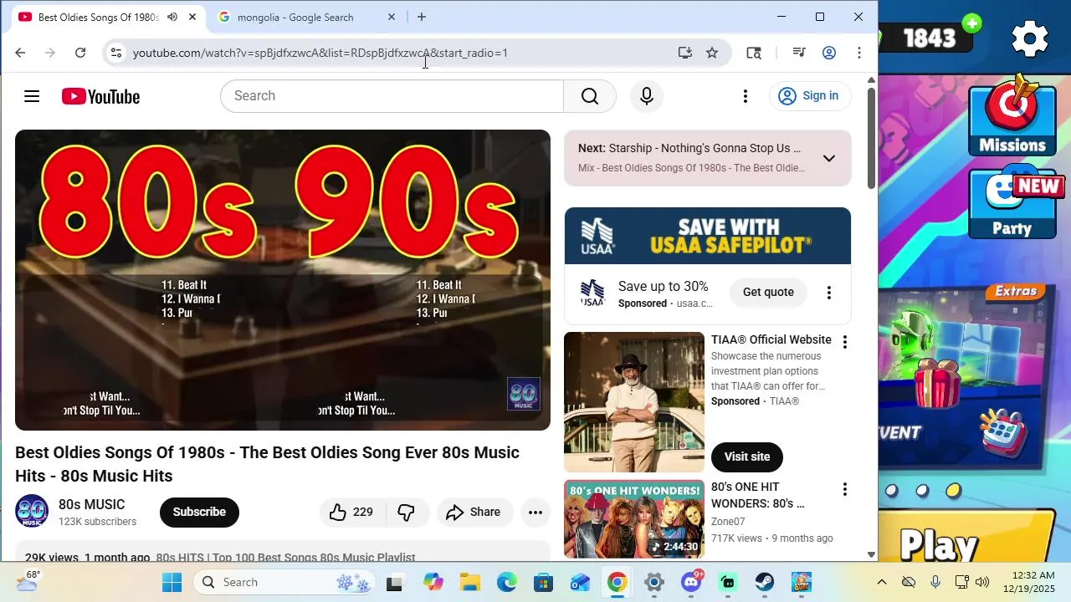The height and width of the screenshot is (602, 1071).
Task: Open options menu for TIAA ad
Action: pos(844,342)
